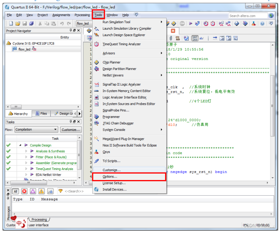Image resolution: width=280 pixels, height=231 pixels.
Task: Toggle the flagged messages filter icon
Action: pos(50,191)
